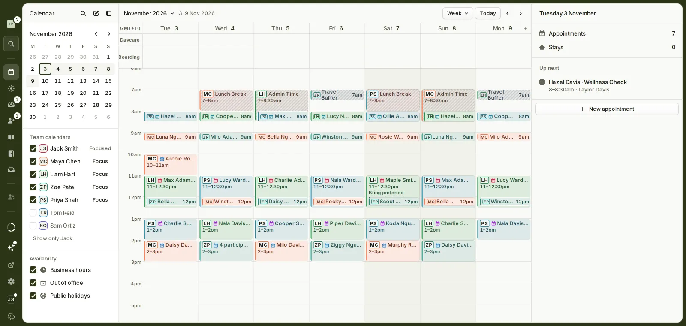Open the search tool in the left rail

coord(11,44)
